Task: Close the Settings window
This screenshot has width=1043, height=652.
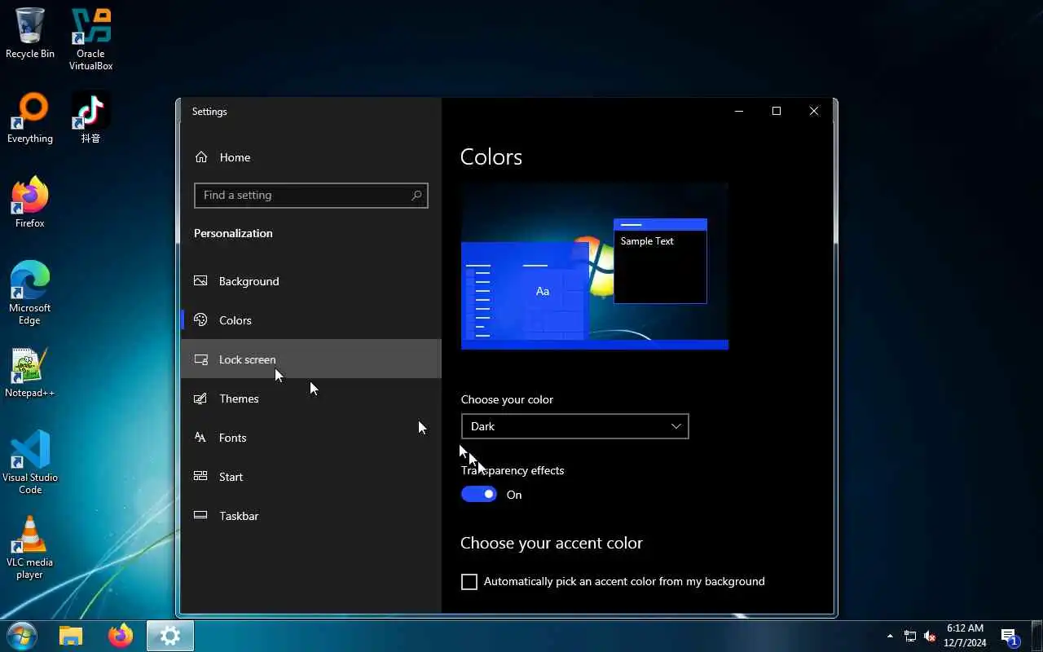Action: [814, 112]
